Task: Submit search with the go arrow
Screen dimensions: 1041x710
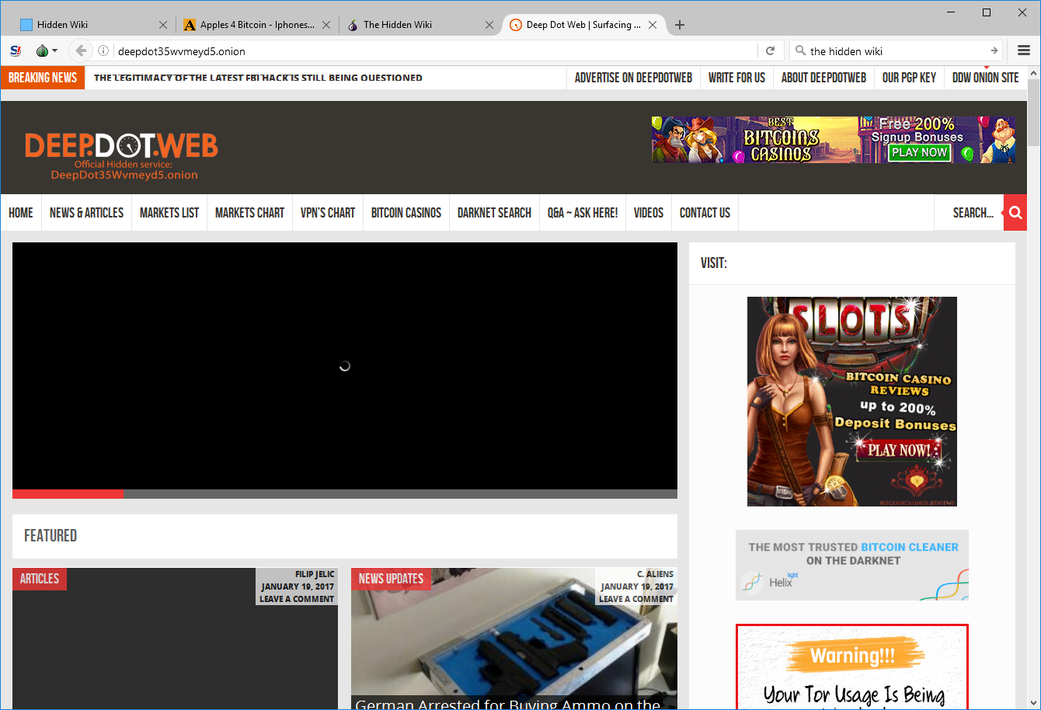Action: pyautogui.click(x=994, y=51)
